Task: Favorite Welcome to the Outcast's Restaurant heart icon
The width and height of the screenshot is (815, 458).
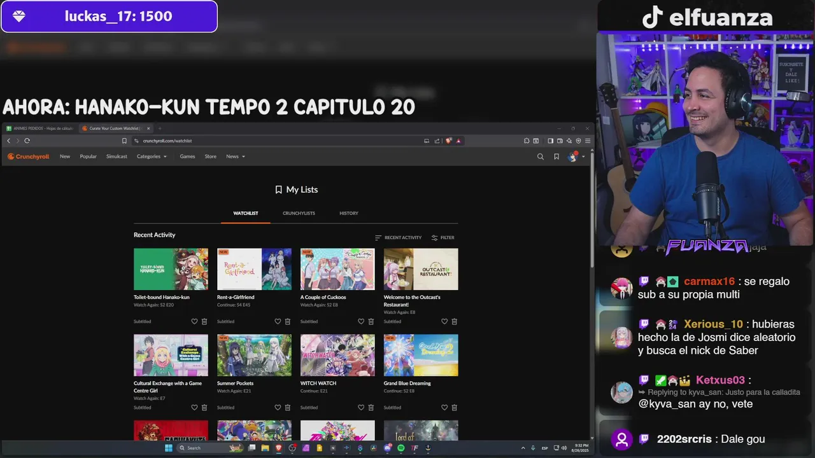Action: click(x=444, y=321)
